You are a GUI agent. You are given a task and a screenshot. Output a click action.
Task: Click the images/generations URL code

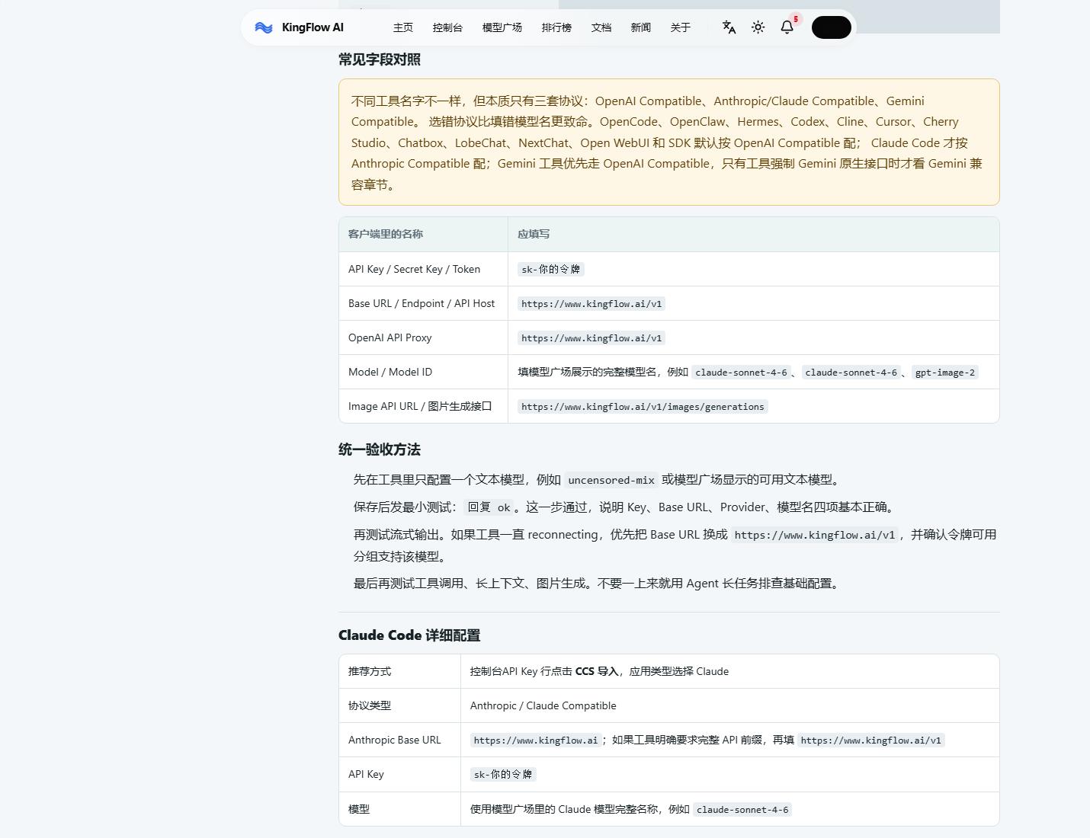click(643, 406)
